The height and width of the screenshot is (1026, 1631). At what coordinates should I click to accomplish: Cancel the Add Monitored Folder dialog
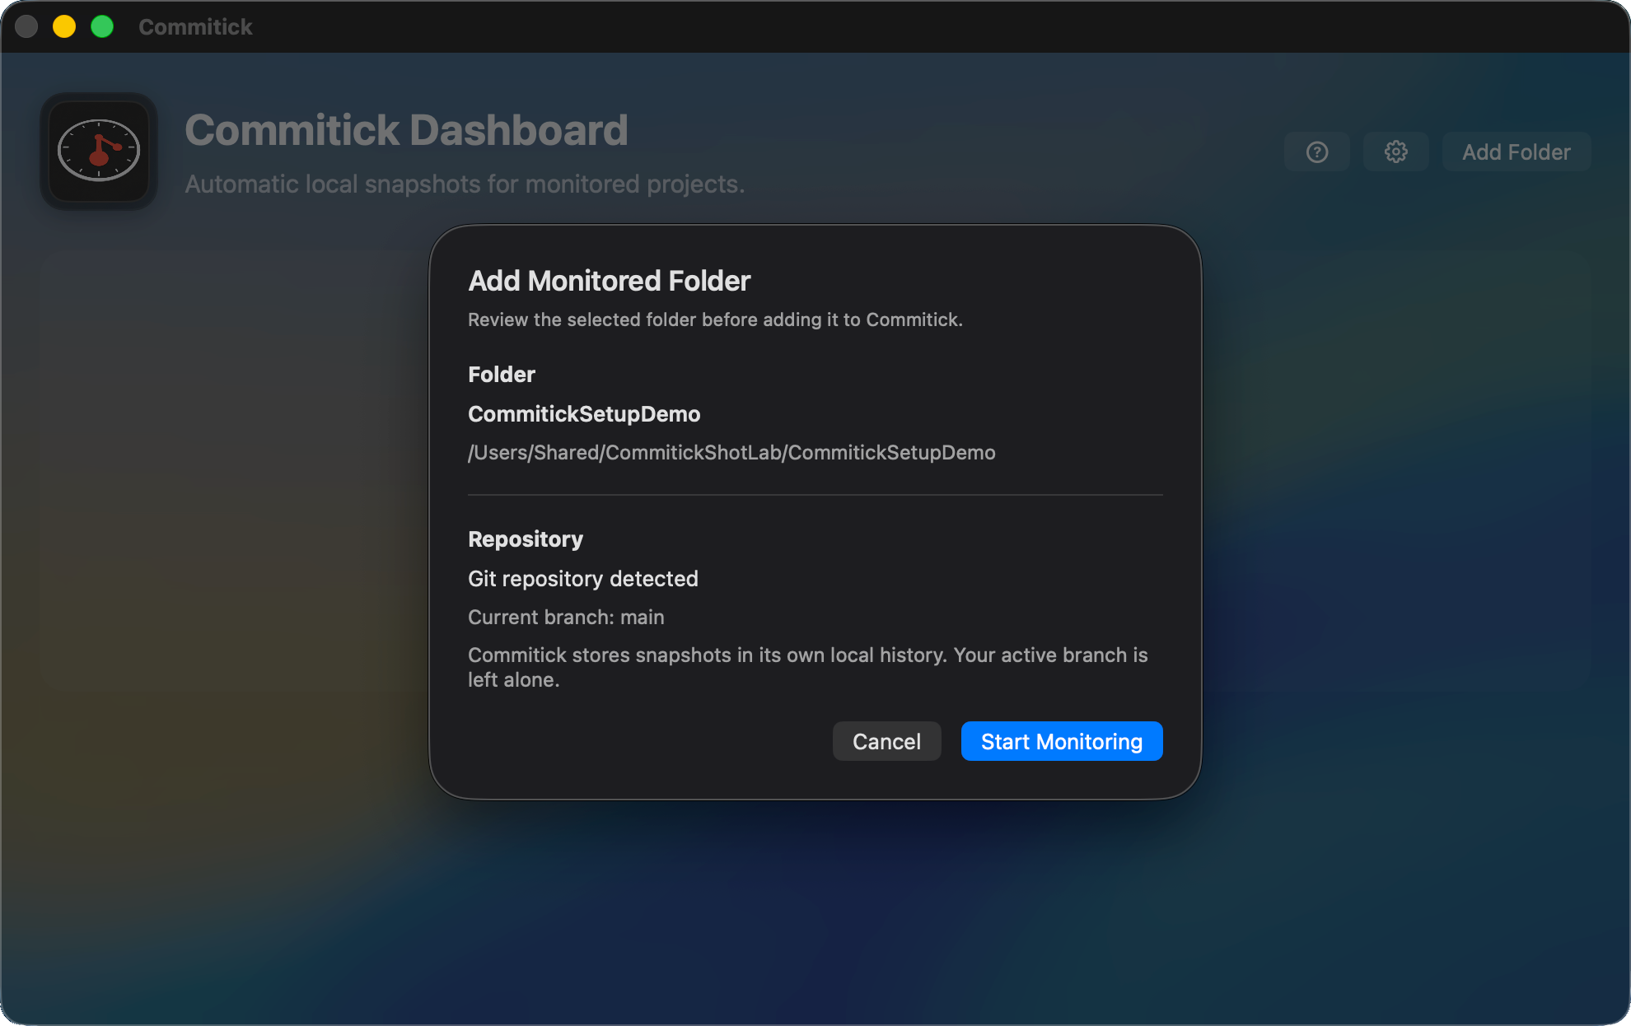pos(886,741)
